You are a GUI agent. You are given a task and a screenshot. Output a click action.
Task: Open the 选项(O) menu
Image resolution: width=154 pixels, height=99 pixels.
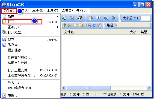pyautogui.click(x=67, y=10)
